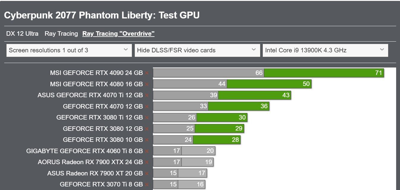This screenshot has width=400, height=190.
Task: Remove GIGABYTE RTX 4060 Ti 8 GB row
Action: point(147,151)
